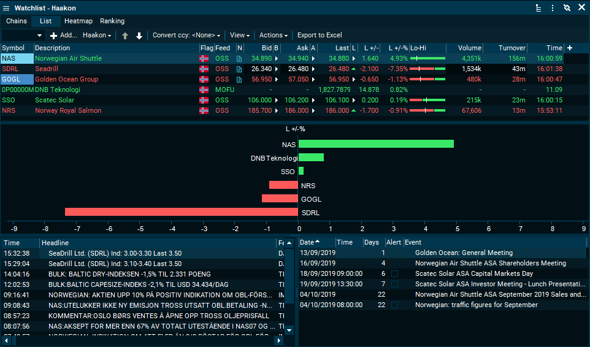This screenshot has width=590, height=347.
Task: Toggle alert for Scatec Solar Capital Markets Day
Action: coord(394,273)
